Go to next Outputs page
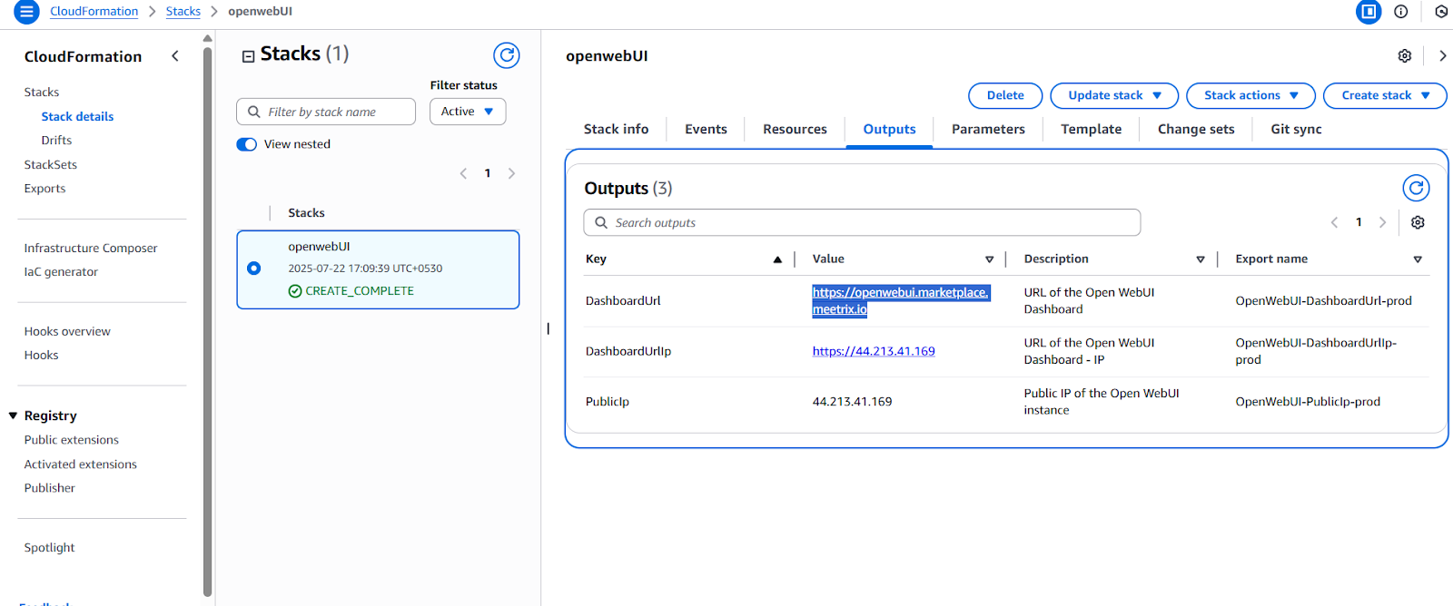 [x=1383, y=222]
